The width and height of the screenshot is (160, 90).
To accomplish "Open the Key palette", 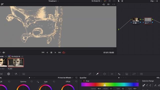I will pyautogui.click(x=127, y=74).
